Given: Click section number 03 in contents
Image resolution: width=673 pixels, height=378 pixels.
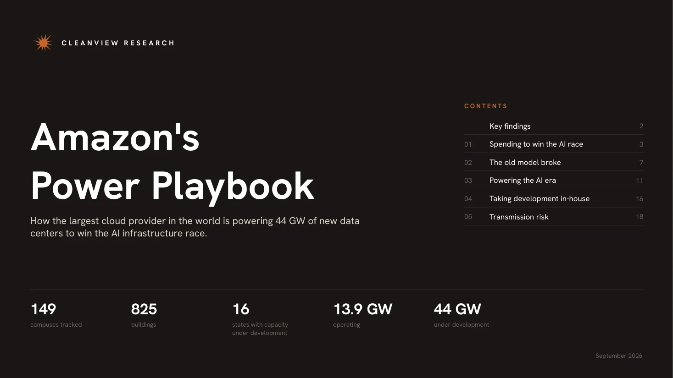Looking at the screenshot, I should pos(468,181).
